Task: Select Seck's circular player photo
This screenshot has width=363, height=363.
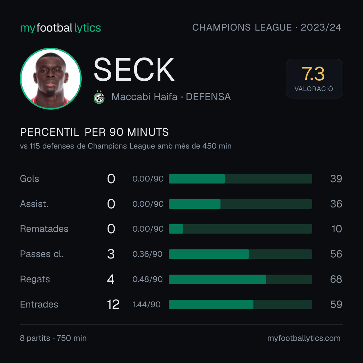Action: 51,78
